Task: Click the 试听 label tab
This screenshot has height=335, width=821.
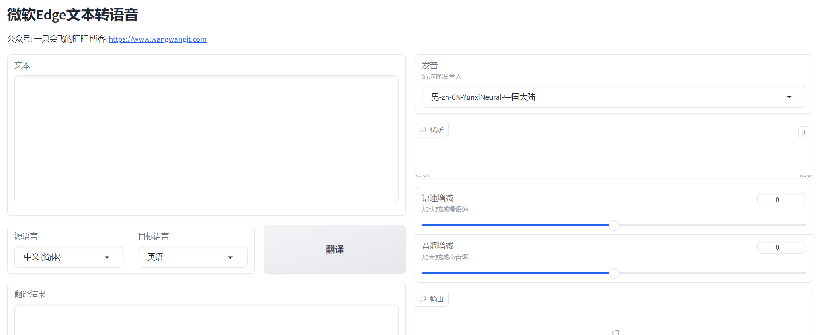Action: [x=432, y=130]
